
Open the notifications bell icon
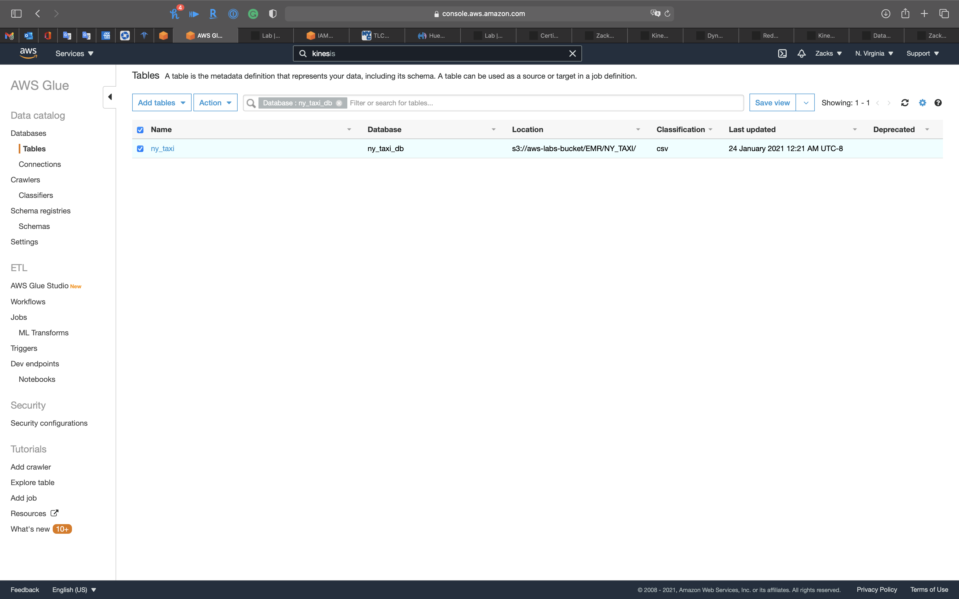[x=801, y=53]
